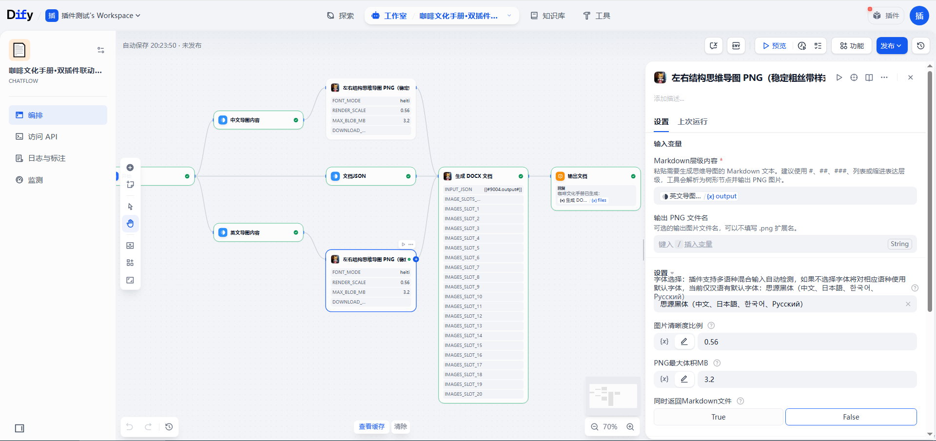Switch 图片清晰度比例 to variable mode

pyautogui.click(x=664, y=342)
